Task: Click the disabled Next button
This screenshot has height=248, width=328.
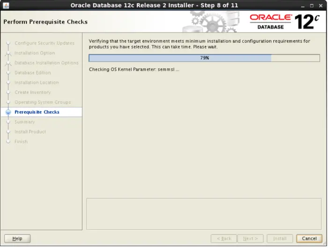Action: click(x=250, y=238)
